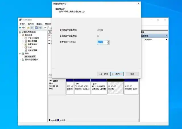Open Help via the blue question mark icon
The height and width of the screenshot is (129, 182).
pyautogui.click(x=36, y=28)
